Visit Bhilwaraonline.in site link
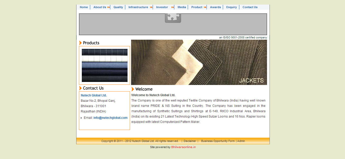The height and width of the screenshot is (159, 345). [x=183, y=147]
